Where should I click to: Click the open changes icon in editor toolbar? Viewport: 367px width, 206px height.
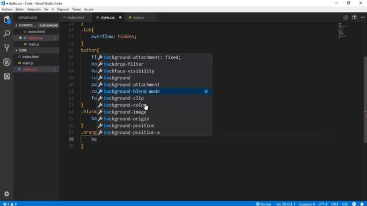pos(345,18)
